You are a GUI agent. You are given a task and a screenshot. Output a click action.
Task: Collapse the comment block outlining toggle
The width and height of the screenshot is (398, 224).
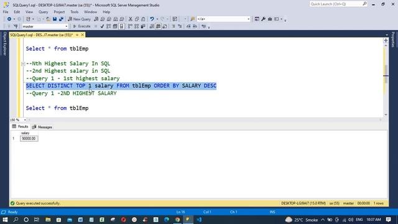click(x=23, y=63)
